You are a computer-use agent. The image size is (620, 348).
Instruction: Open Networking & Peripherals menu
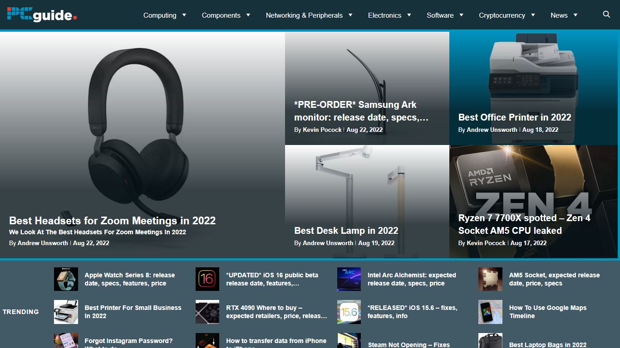pos(304,15)
